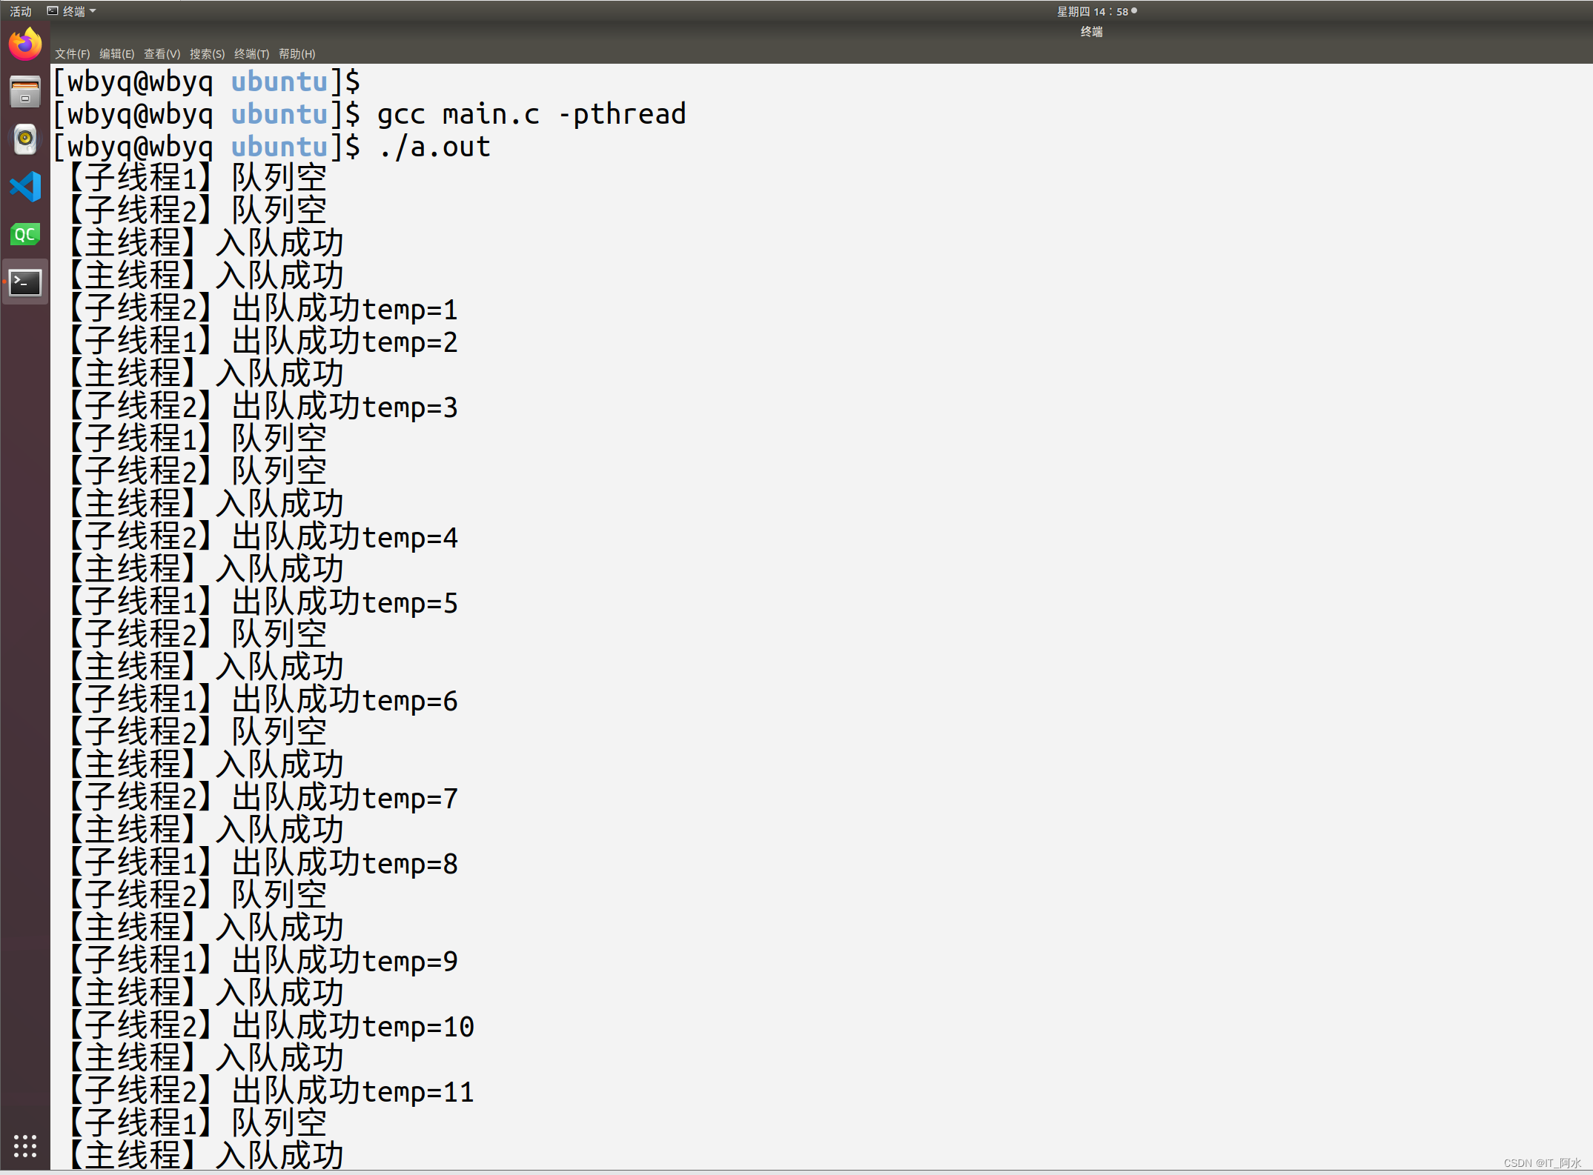Screen dimensions: 1593x1175
Task: Open the Files manager in the dock
Action: 25,92
